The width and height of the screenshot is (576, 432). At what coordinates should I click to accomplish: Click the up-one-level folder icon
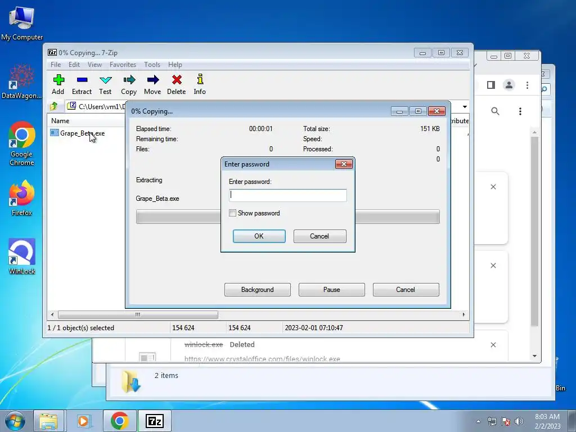click(x=54, y=106)
